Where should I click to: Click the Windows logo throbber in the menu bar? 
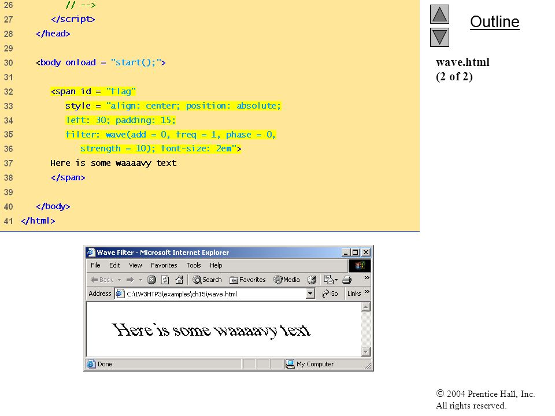[359, 265]
